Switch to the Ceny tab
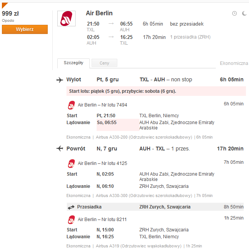Screen dimensions: 249x252 coord(104,63)
